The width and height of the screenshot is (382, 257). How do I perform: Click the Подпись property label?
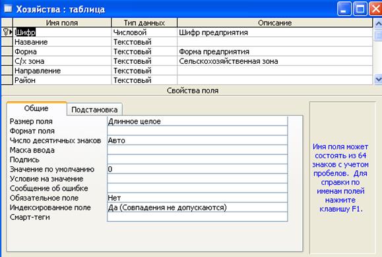coord(24,160)
